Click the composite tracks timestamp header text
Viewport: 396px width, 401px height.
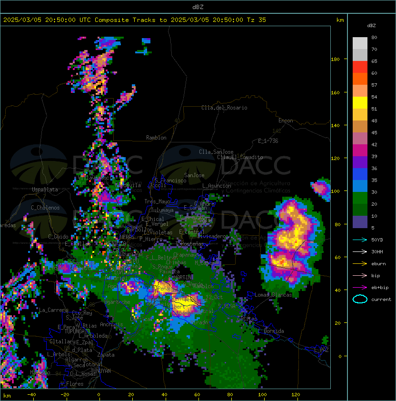point(135,20)
